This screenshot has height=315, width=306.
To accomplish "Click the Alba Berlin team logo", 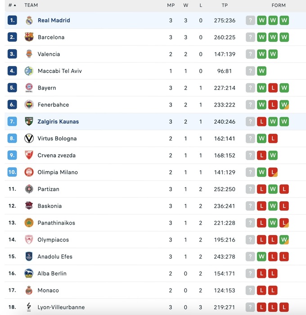I will tap(29, 274).
